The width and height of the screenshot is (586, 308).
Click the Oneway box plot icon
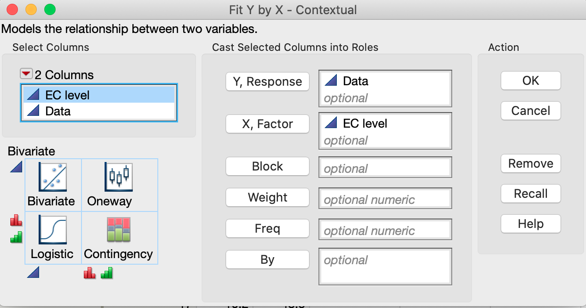[118, 177]
